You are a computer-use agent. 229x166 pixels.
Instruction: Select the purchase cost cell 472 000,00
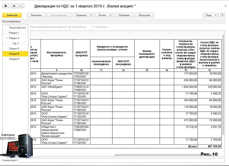[186, 122]
